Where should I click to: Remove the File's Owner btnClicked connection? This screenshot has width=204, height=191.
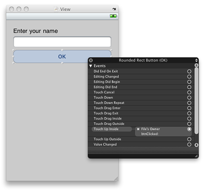[x=138, y=129]
